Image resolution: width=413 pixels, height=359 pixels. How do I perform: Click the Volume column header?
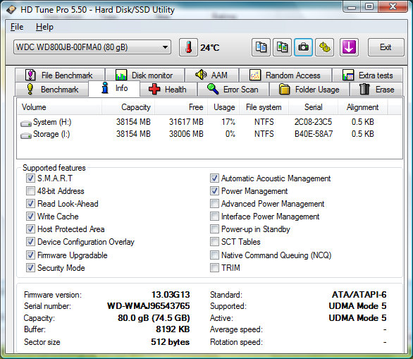[x=59, y=107]
